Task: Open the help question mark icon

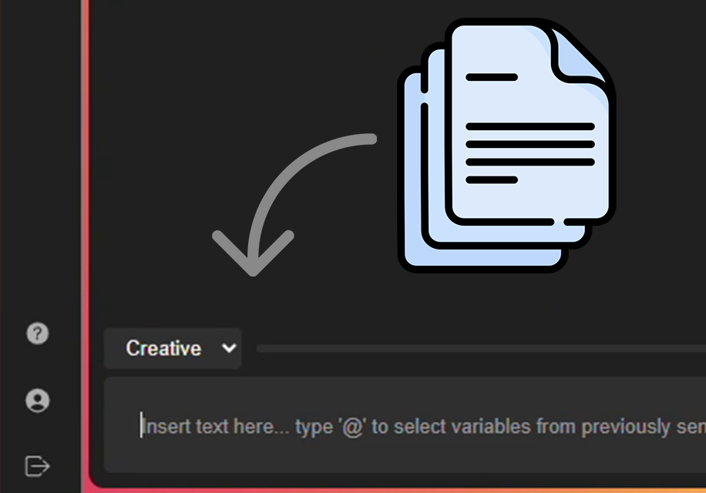Action: (x=37, y=334)
